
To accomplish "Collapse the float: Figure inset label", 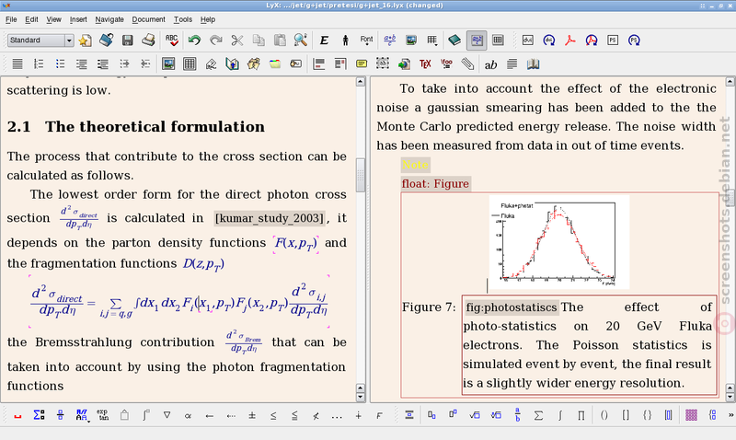I will pyautogui.click(x=435, y=183).
